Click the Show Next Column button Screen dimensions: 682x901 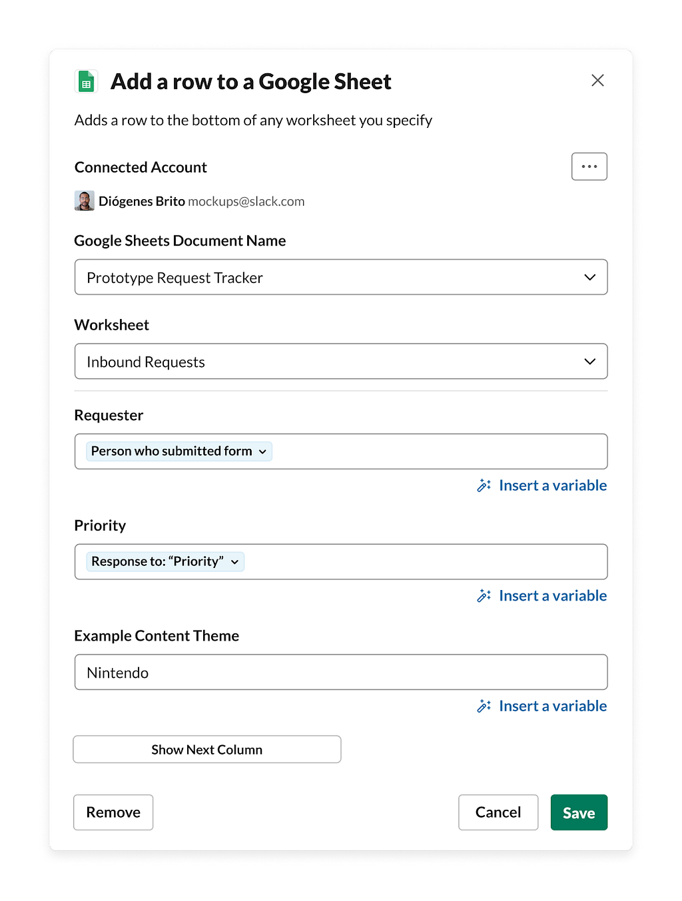pos(207,749)
